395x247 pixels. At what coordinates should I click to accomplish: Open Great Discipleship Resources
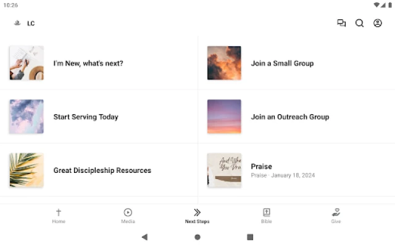click(x=102, y=170)
